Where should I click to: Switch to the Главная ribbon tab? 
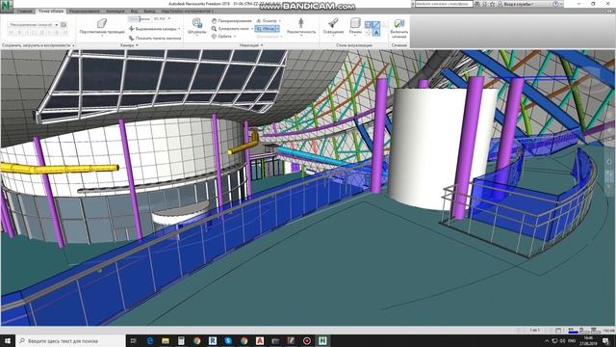click(x=24, y=11)
